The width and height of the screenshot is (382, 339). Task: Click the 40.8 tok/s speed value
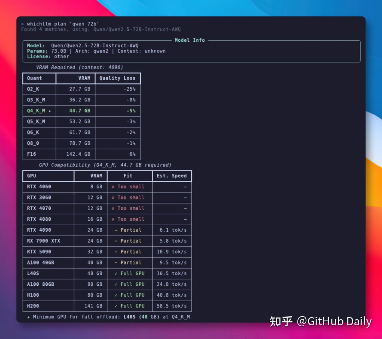pyautogui.click(x=172, y=295)
